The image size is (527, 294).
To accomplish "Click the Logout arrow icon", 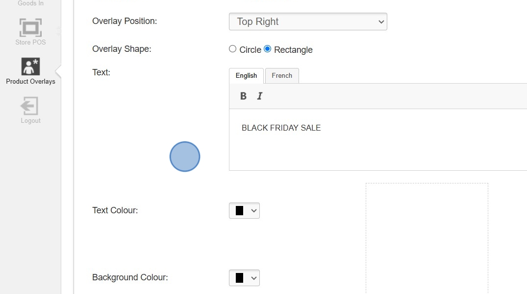I will [30, 106].
